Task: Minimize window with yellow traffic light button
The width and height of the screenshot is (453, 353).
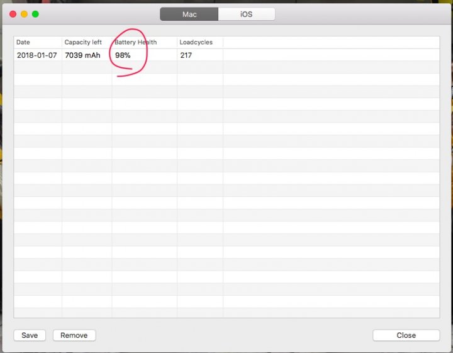Action: (x=24, y=14)
